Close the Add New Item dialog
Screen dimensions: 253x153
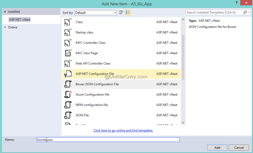point(246,3)
